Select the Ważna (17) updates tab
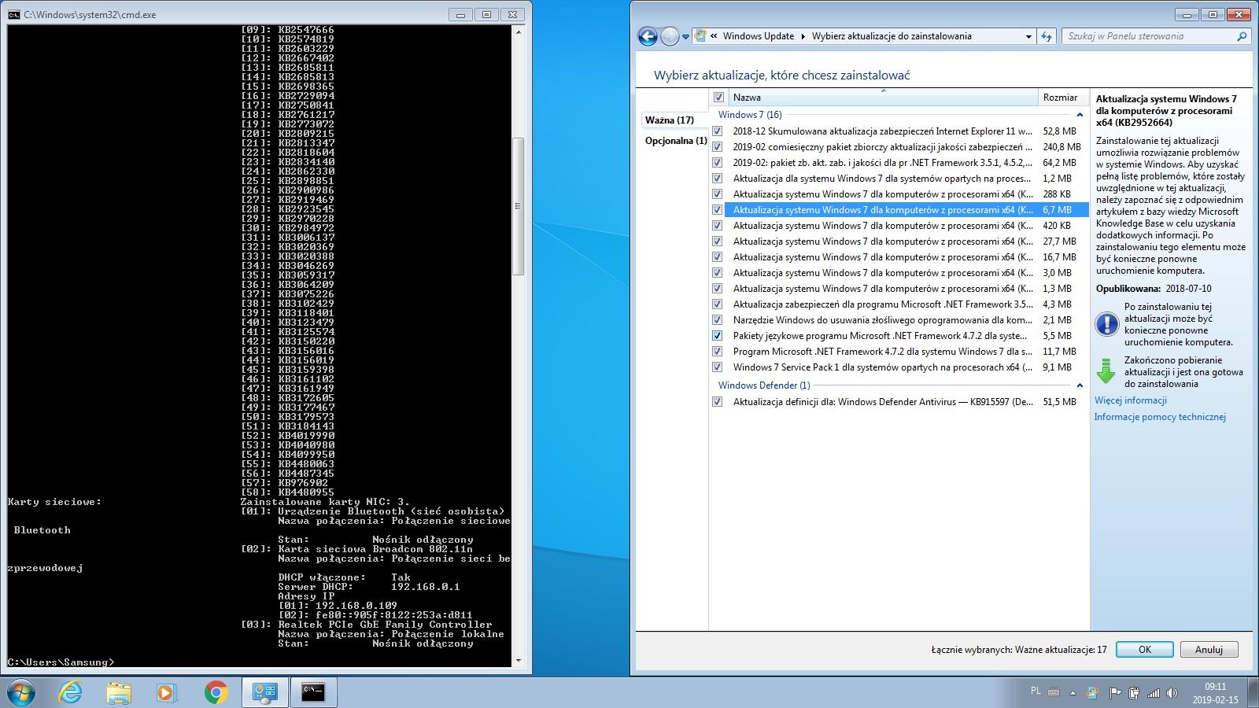Screen dimensions: 1259x708 coord(669,120)
